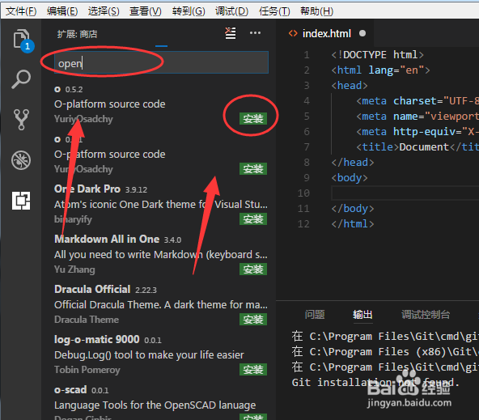Click the Program Files (x86)\Git output line
This screenshot has width=479, height=420.
pyautogui.click(x=385, y=352)
